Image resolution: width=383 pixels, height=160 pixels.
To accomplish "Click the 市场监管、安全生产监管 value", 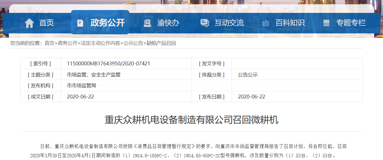I will [x=94, y=75].
